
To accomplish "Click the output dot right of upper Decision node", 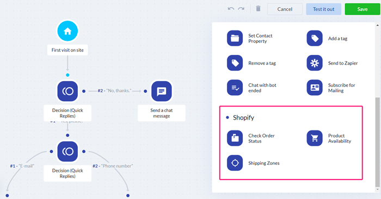I will point(84,91).
